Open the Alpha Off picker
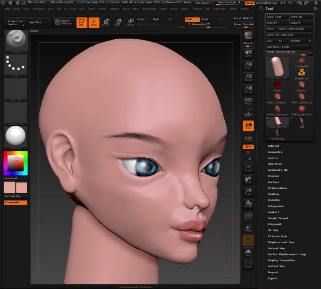 (x=16, y=89)
